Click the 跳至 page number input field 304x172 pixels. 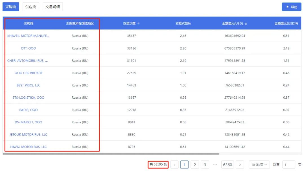(289, 165)
